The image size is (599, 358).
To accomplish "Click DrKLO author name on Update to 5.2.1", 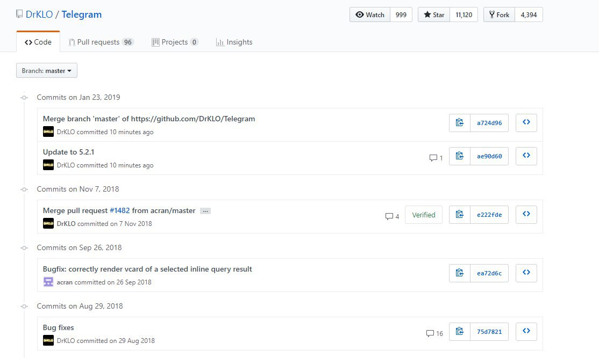I will [x=66, y=165].
